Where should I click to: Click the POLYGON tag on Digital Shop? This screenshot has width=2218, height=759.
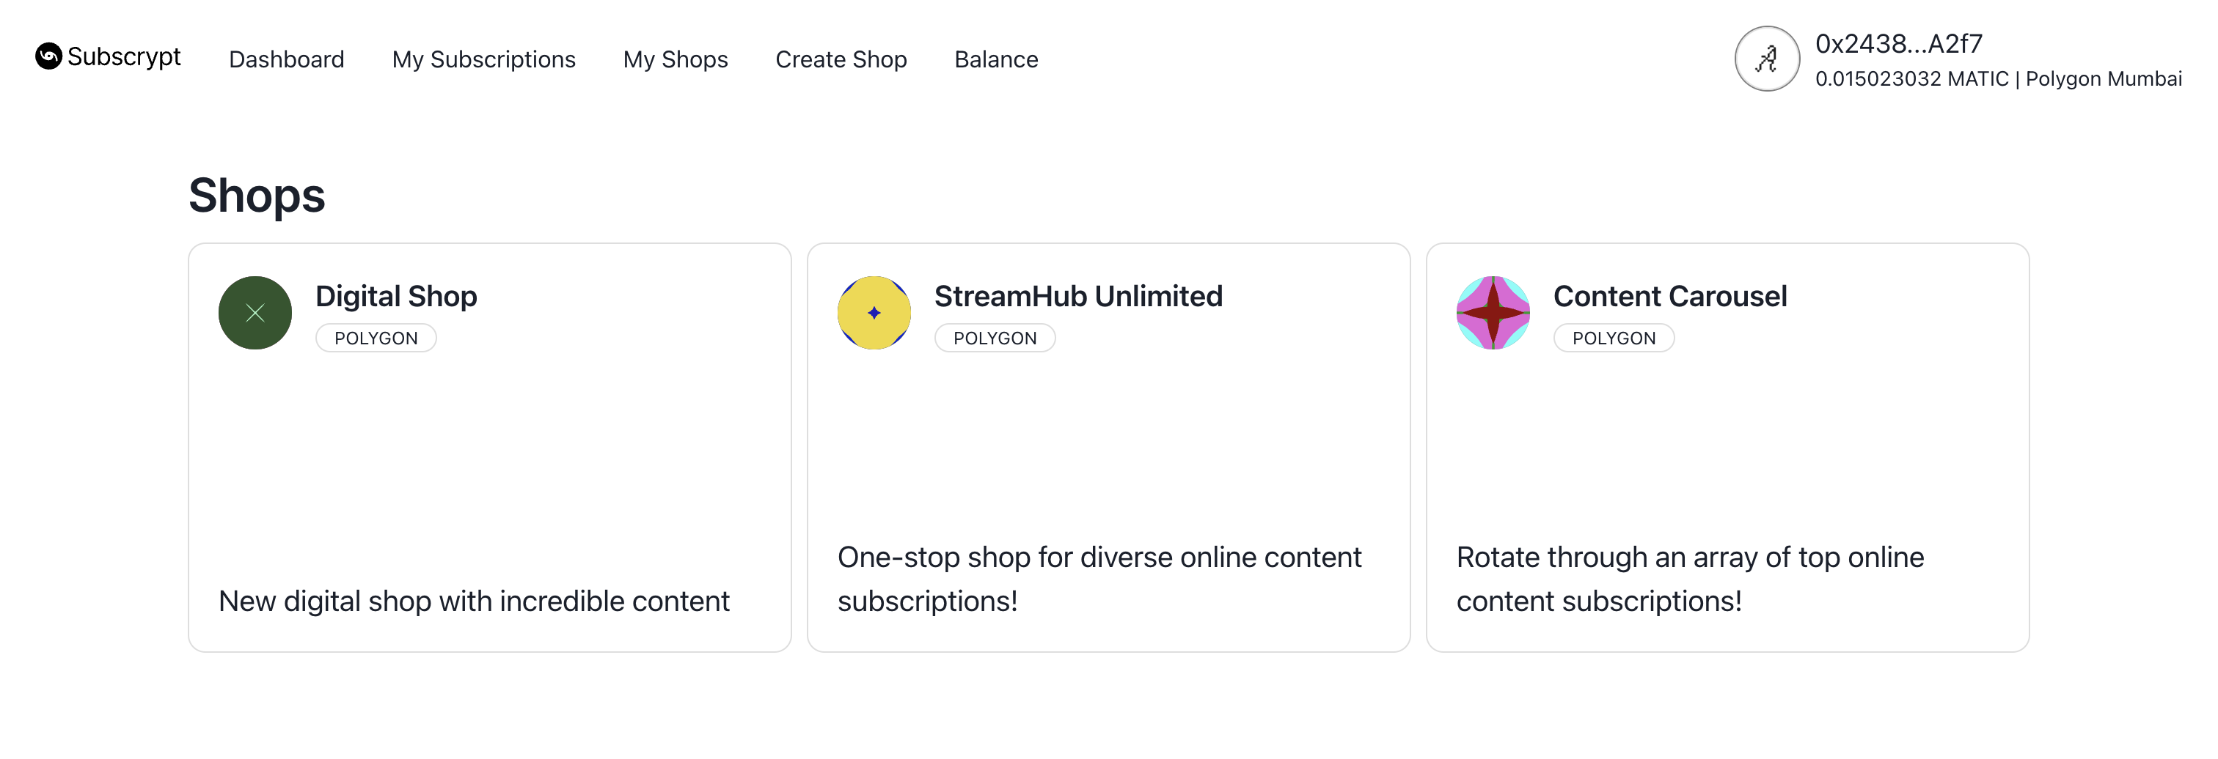click(x=376, y=338)
